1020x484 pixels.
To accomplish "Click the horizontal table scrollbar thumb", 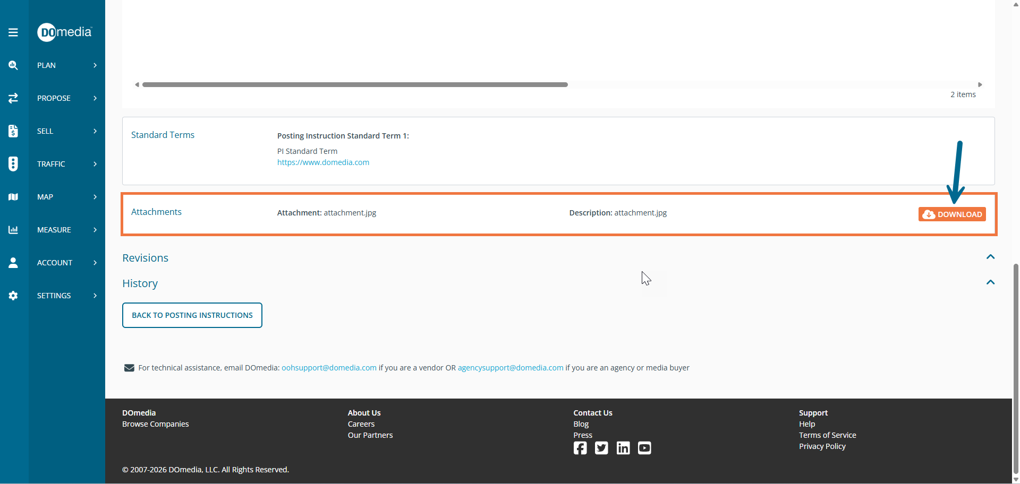I will pos(355,84).
